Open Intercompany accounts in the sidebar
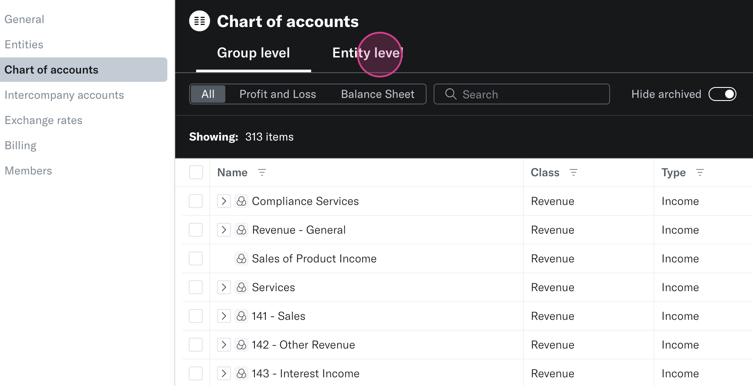The image size is (753, 386). [x=64, y=95]
